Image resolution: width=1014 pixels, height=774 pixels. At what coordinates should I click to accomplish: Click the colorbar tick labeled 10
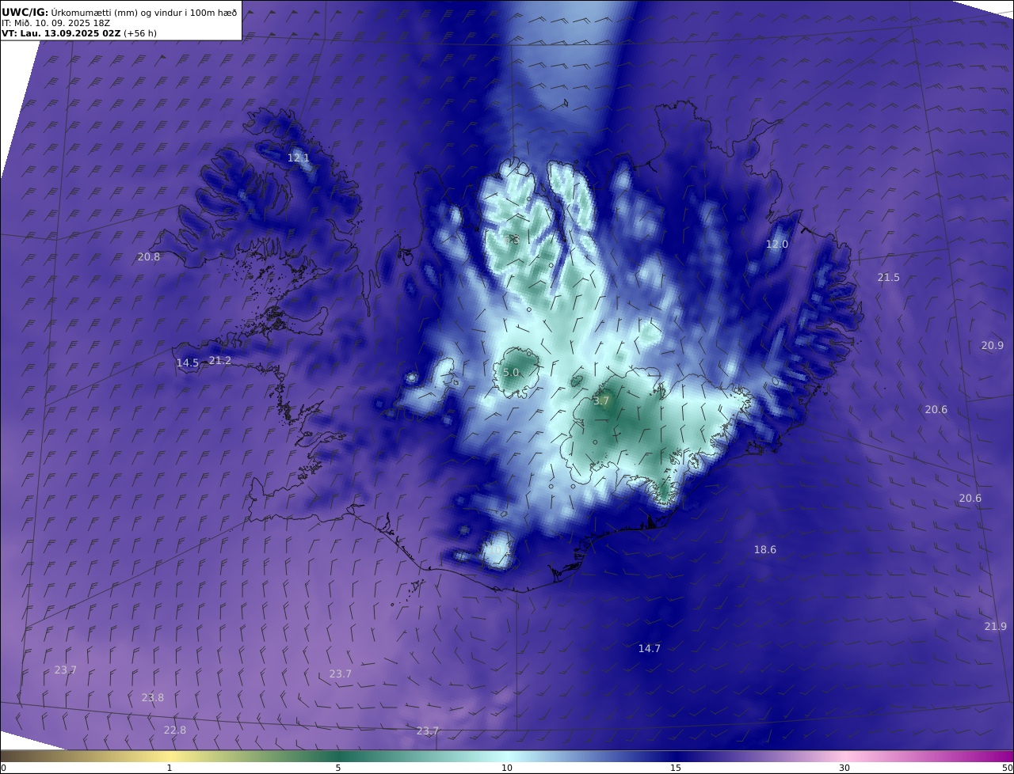507,768
